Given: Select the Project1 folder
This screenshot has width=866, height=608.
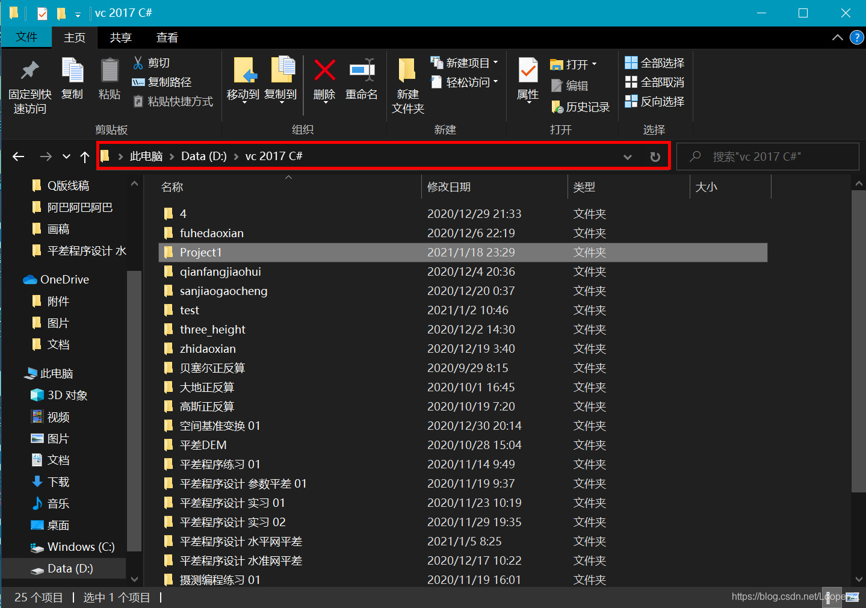Looking at the screenshot, I should point(463,252).
